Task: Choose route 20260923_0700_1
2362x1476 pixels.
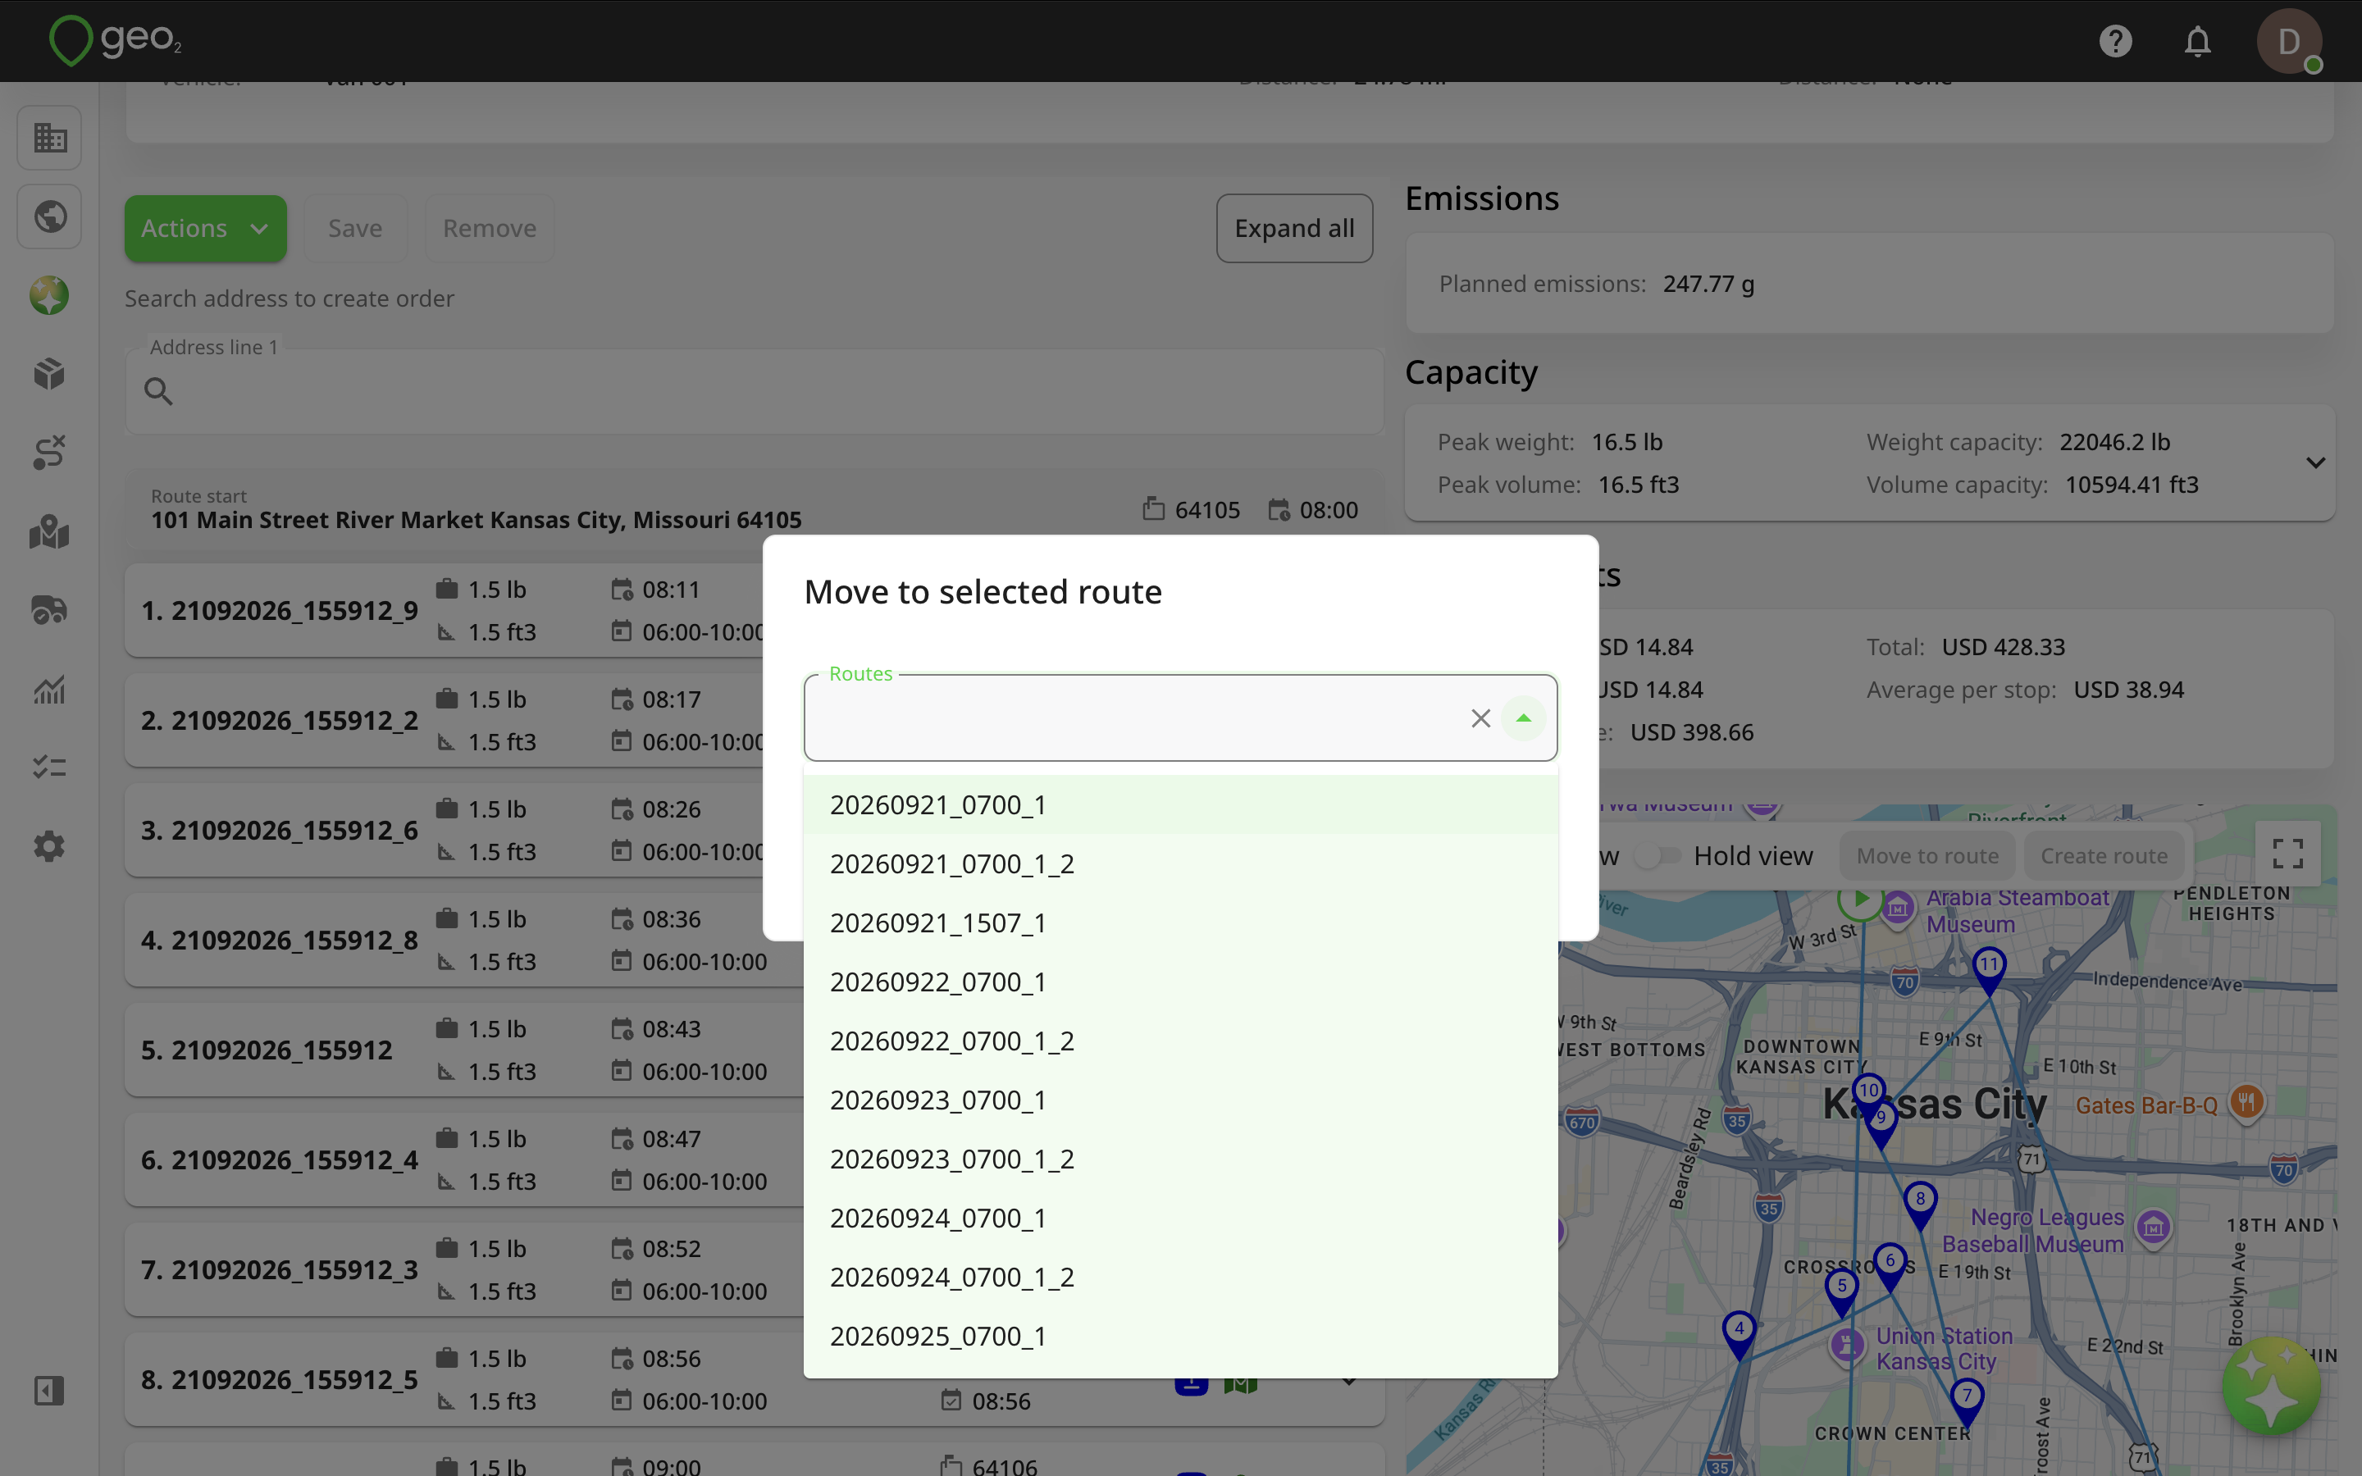Action: pos(1180,1100)
